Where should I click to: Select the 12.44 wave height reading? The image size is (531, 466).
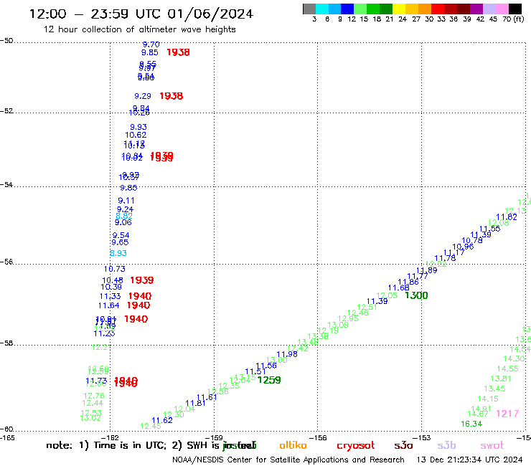(x=93, y=404)
